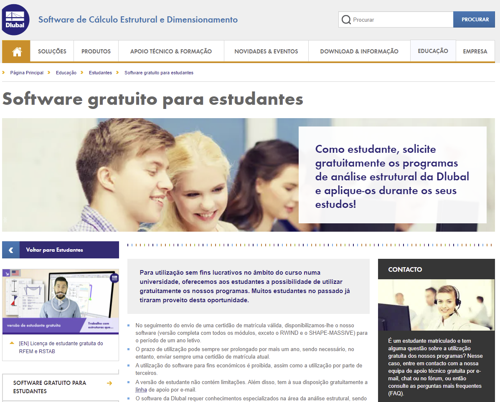Click the PROCURAR search button

[474, 19]
